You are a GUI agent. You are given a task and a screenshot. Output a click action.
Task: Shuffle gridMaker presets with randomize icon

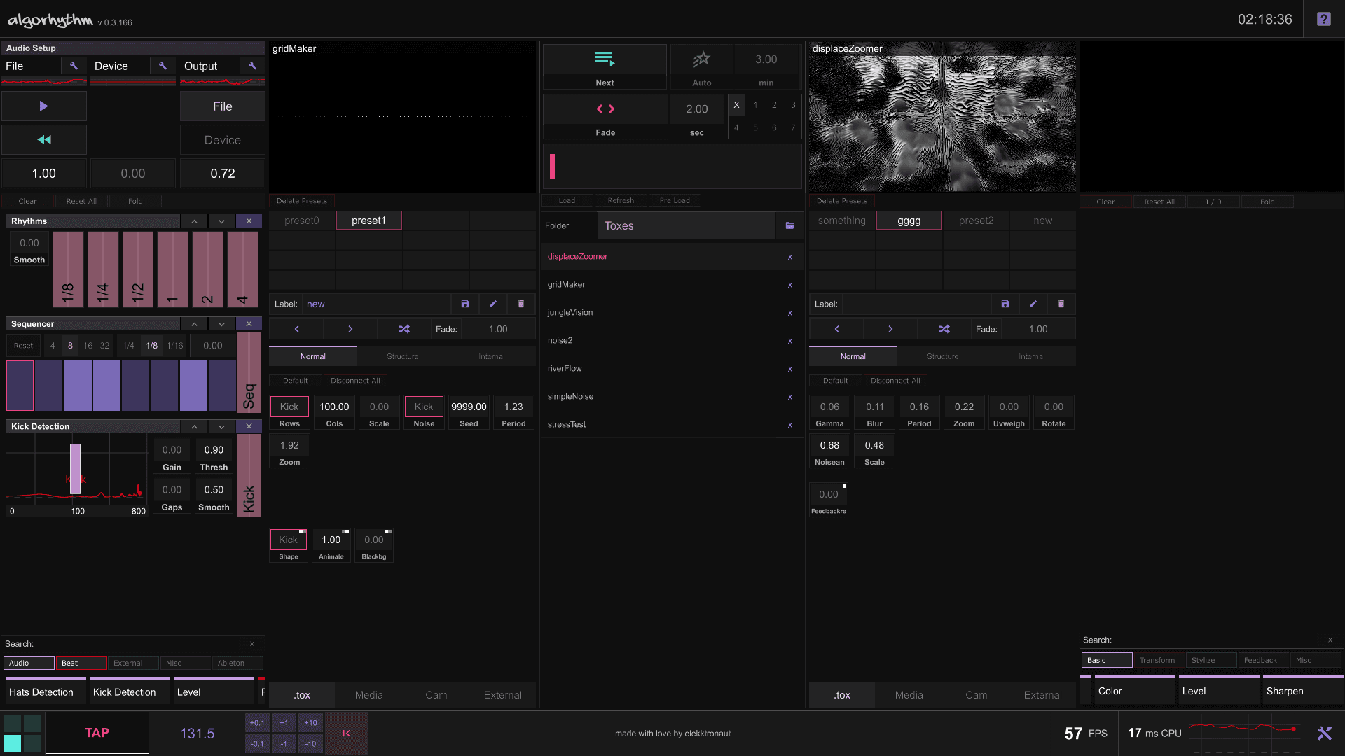tap(404, 329)
